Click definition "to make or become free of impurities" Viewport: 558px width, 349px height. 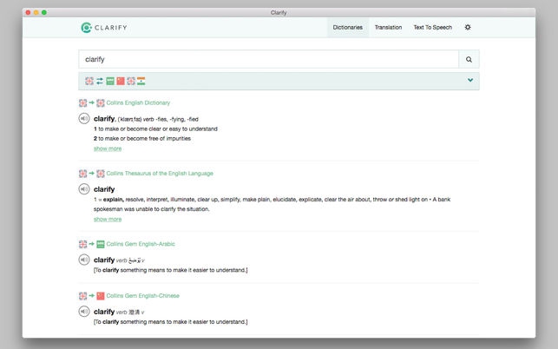point(144,139)
